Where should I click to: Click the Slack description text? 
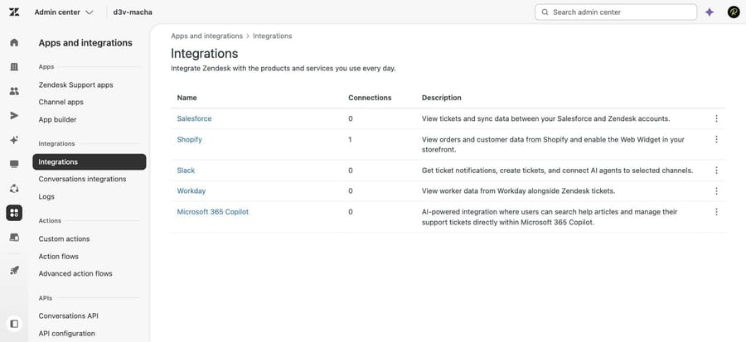(558, 170)
